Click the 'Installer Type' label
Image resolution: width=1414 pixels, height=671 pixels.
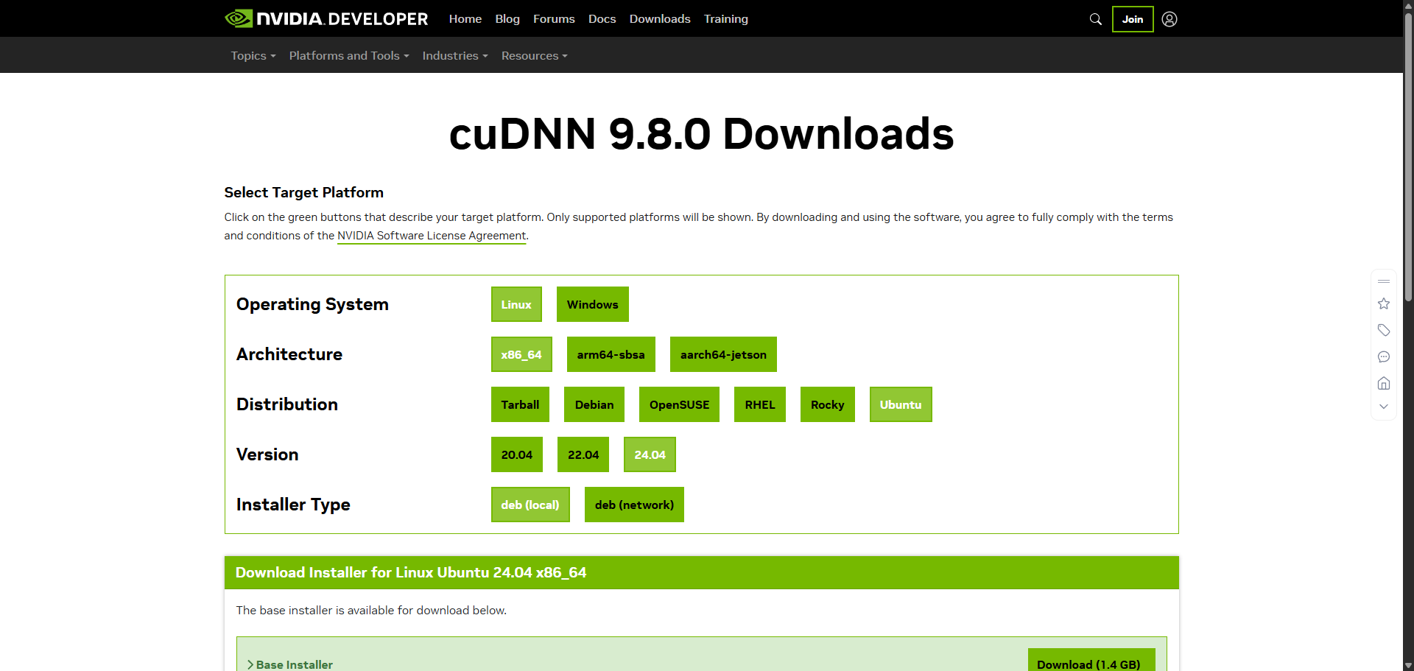pos(293,505)
